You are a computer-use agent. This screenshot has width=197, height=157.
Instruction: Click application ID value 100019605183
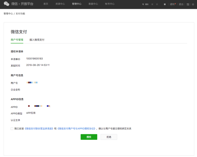pos(34,58)
